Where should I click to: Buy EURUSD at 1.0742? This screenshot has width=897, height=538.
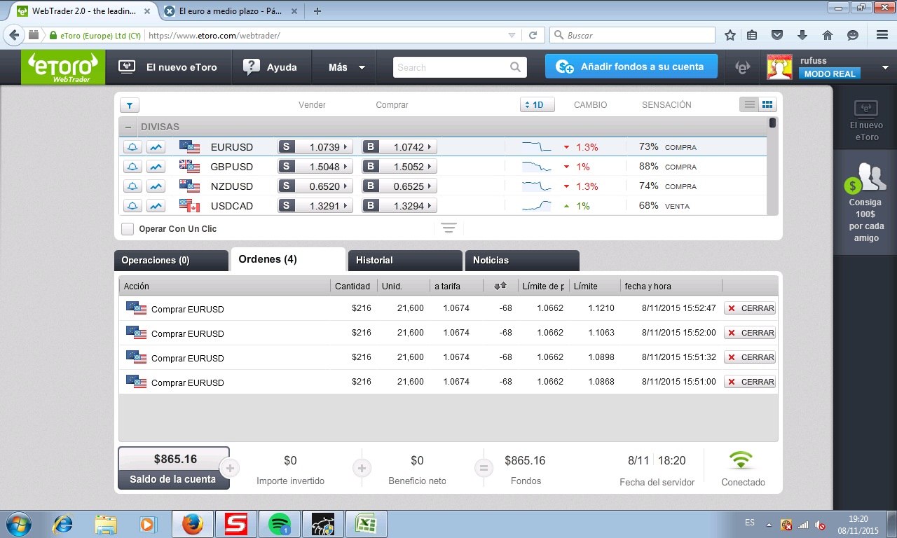click(399, 147)
